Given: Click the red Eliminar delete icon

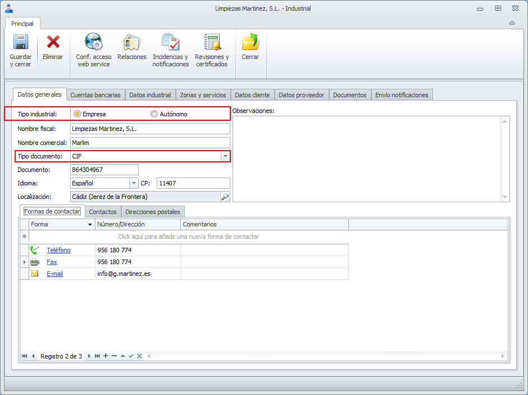Looking at the screenshot, I should pos(53,42).
